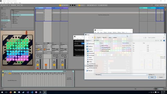
Task: Toggle the red arm button on track 1
Action: pyautogui.click(x=38, y=68)
